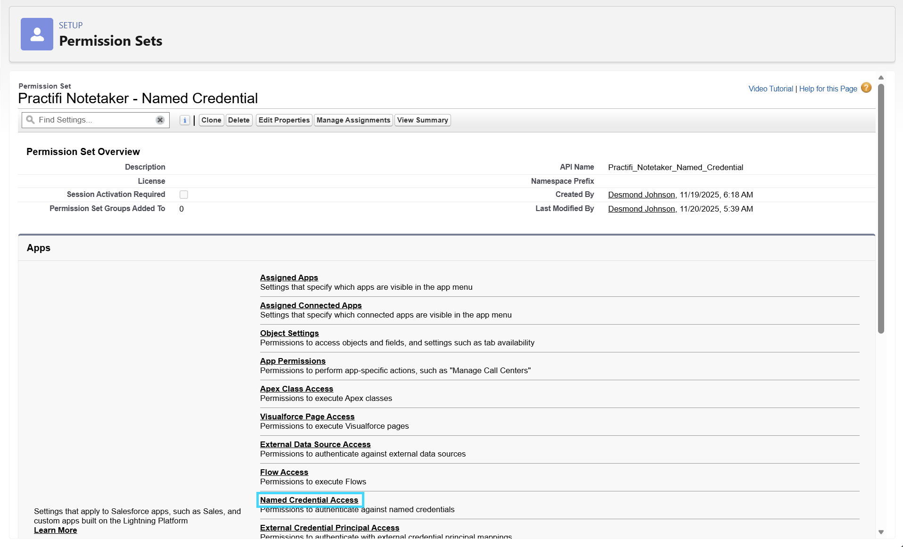
Task: Click the View Summary button
Action: [423, 120]
